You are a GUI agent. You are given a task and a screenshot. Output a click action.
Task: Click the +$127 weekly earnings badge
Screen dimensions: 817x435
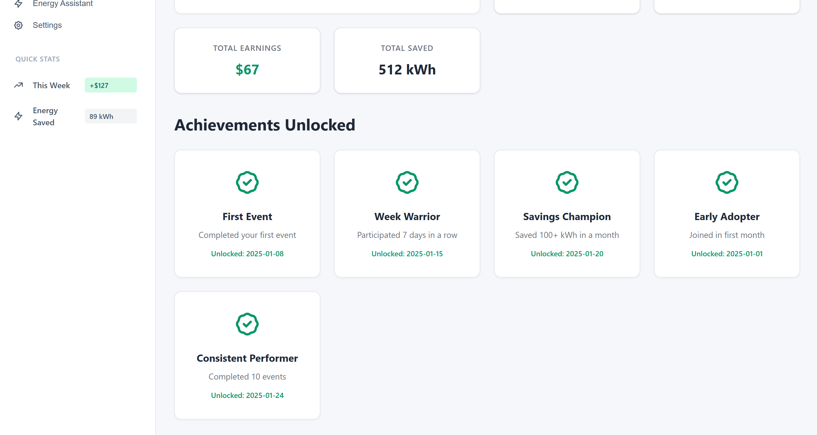tap(111, 85)
